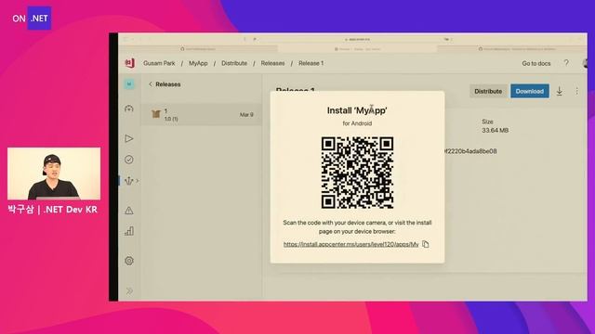Open the help question mark icon
Image resolution: width=595 pixels, height=334 pixels.
(566, 63)
